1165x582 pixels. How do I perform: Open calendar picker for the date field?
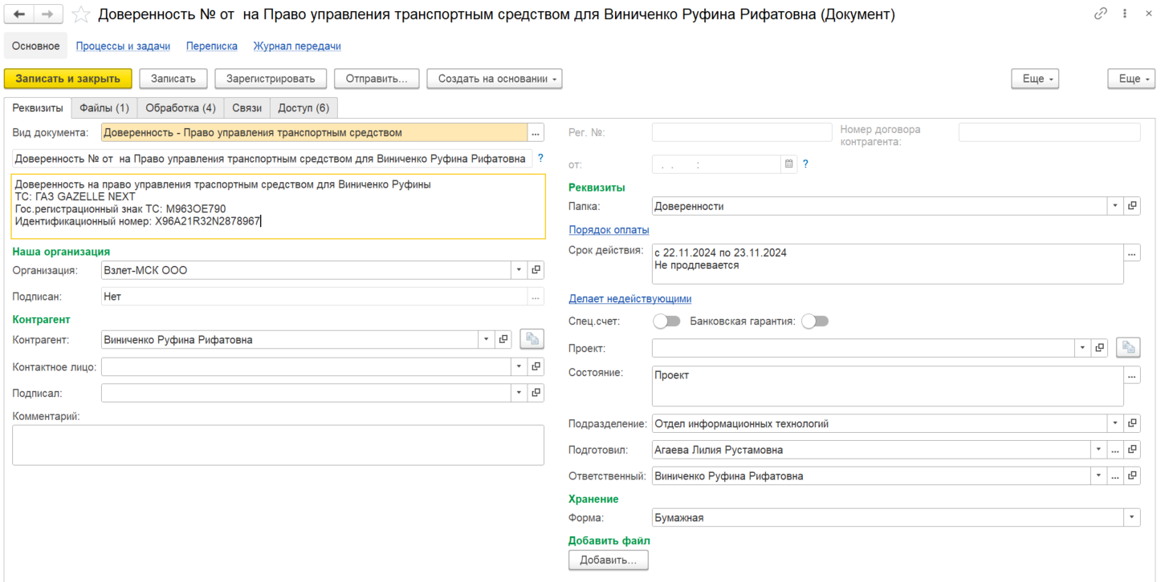pos(789,164)
